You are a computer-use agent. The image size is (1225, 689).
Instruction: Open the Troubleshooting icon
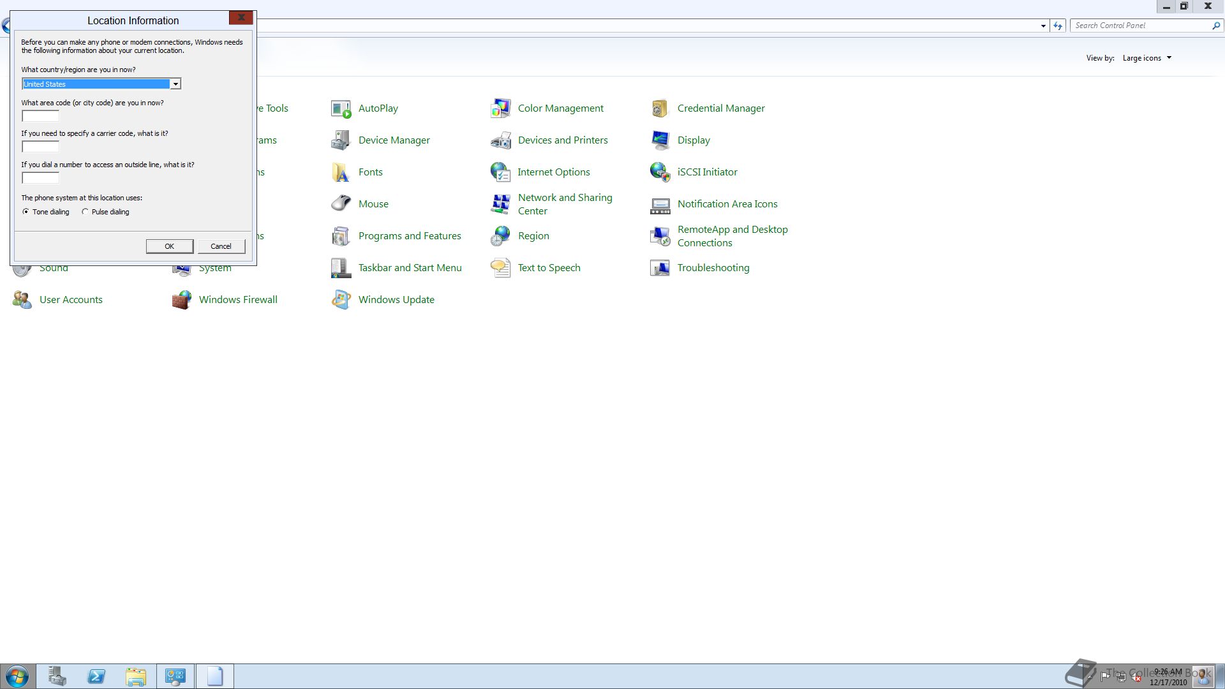coord(660,268)
